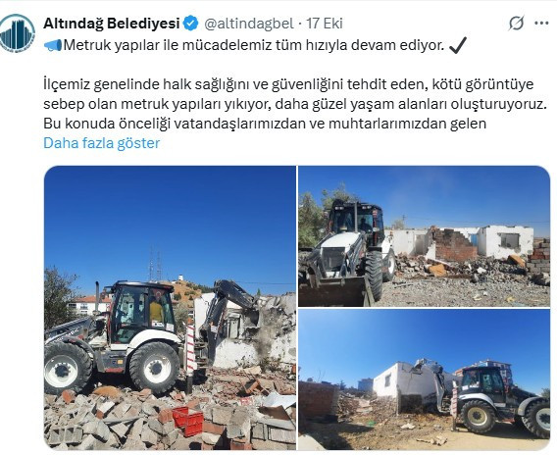Open Altındağ Belediyesi profile avatar
Screen dimensions: 557x455
17,33
